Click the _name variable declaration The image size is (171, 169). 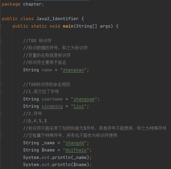48,143
